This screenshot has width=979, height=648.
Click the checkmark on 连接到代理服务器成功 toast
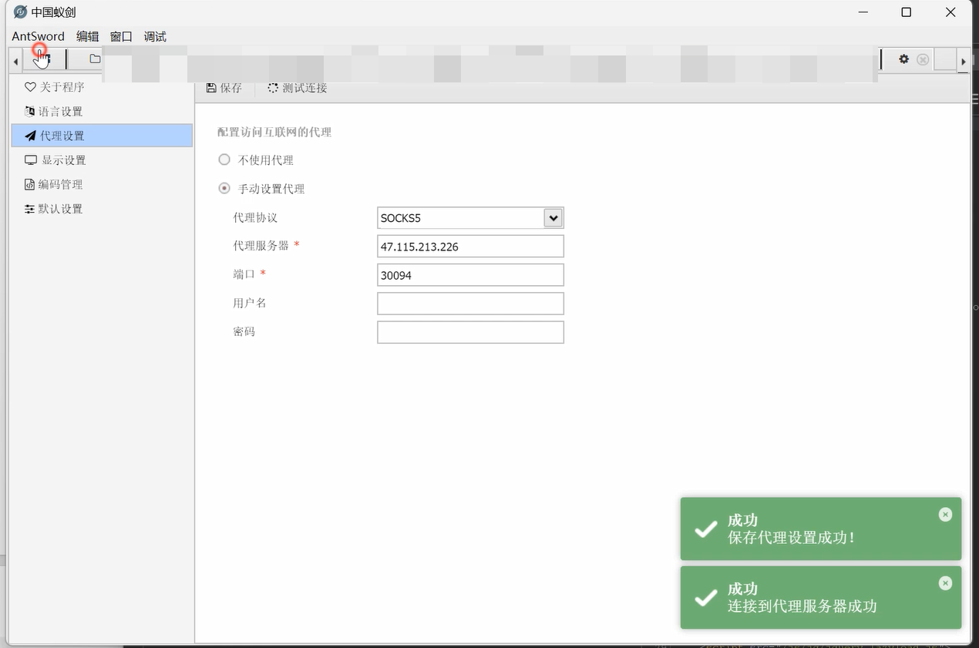(x=705, y=599)
